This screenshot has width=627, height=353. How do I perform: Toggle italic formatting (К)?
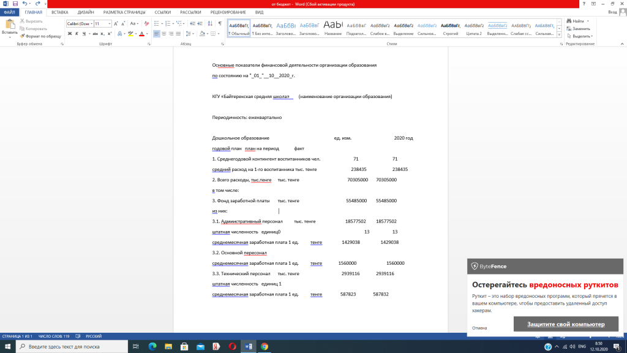77,34
